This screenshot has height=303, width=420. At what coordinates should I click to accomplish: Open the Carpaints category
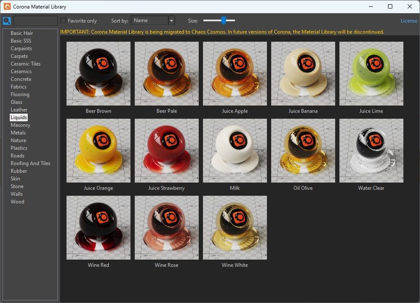click(x=21, y=49)
